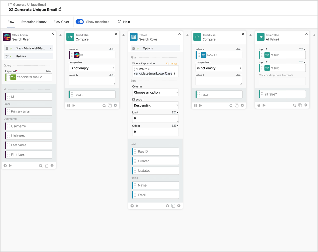This screenshot has width=318, height=252.
Task: Open the Direction dropdown showing Descending
Action: (x=155, y=105)
